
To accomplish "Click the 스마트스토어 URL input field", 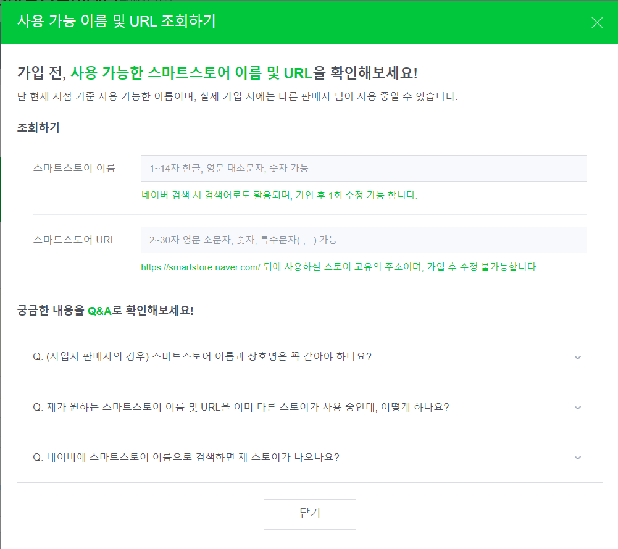I will click(x=364, y=240).
